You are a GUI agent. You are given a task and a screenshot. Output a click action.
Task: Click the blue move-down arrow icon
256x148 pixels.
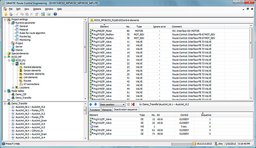[96, 105]
